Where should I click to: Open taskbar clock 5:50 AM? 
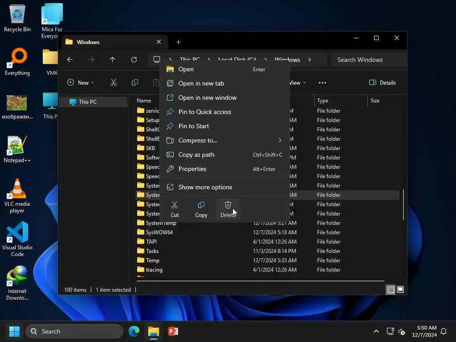[x=424, y=331]
